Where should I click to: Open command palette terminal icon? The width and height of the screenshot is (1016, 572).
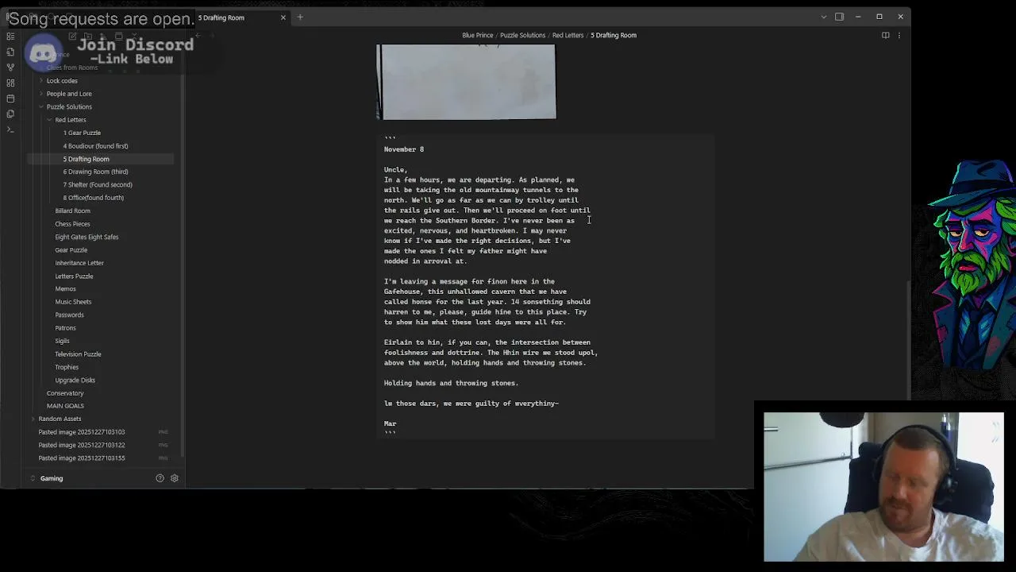click(x=10, y=129)
